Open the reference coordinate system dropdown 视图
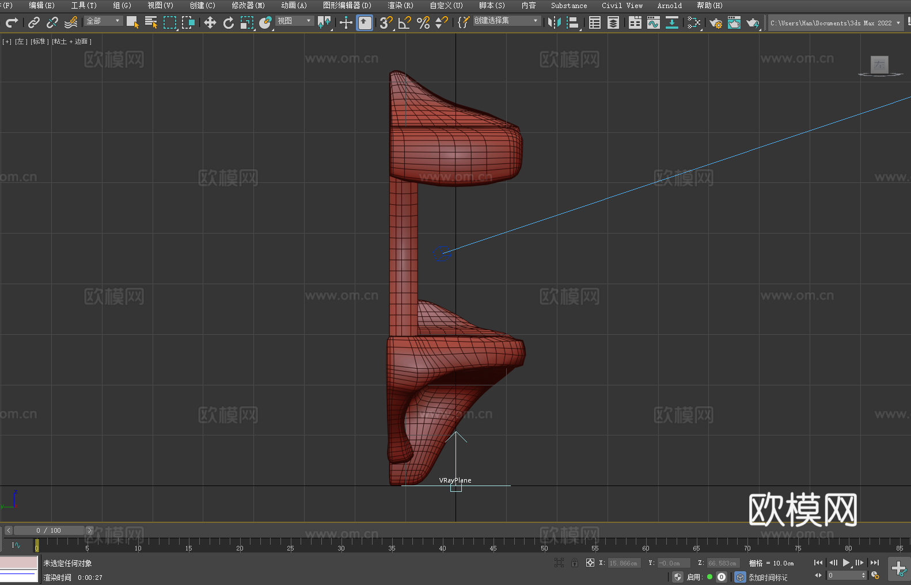Image resolution: width=911 pixels, height=585 pixels. click(294, 21)
